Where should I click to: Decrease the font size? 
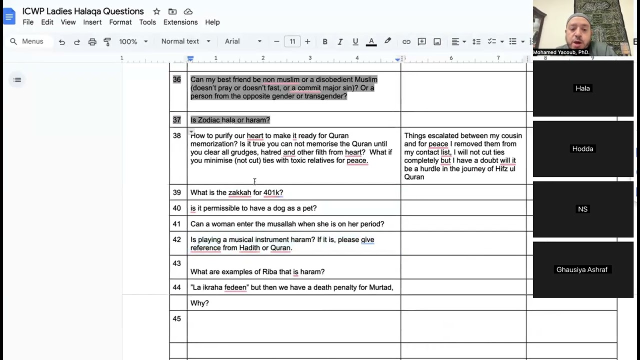coord(276,41)
